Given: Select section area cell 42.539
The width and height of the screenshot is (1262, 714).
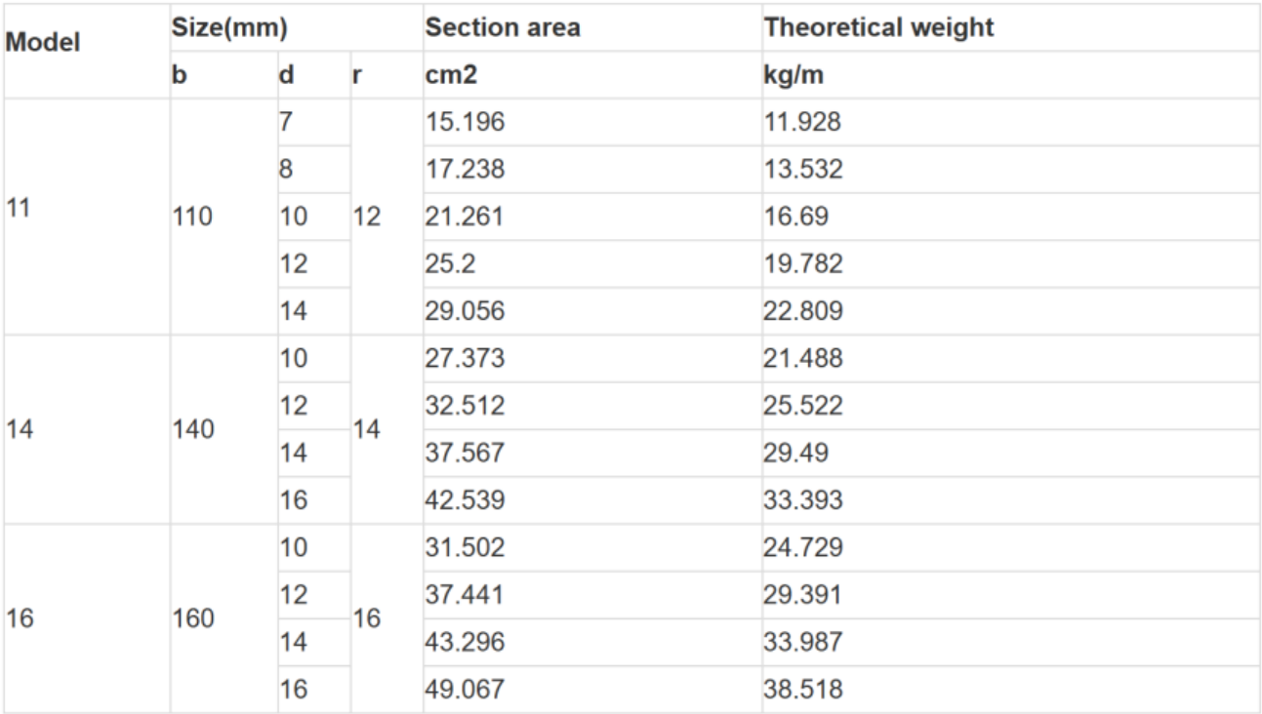Looking at the screenshot, I should point(465,500).
